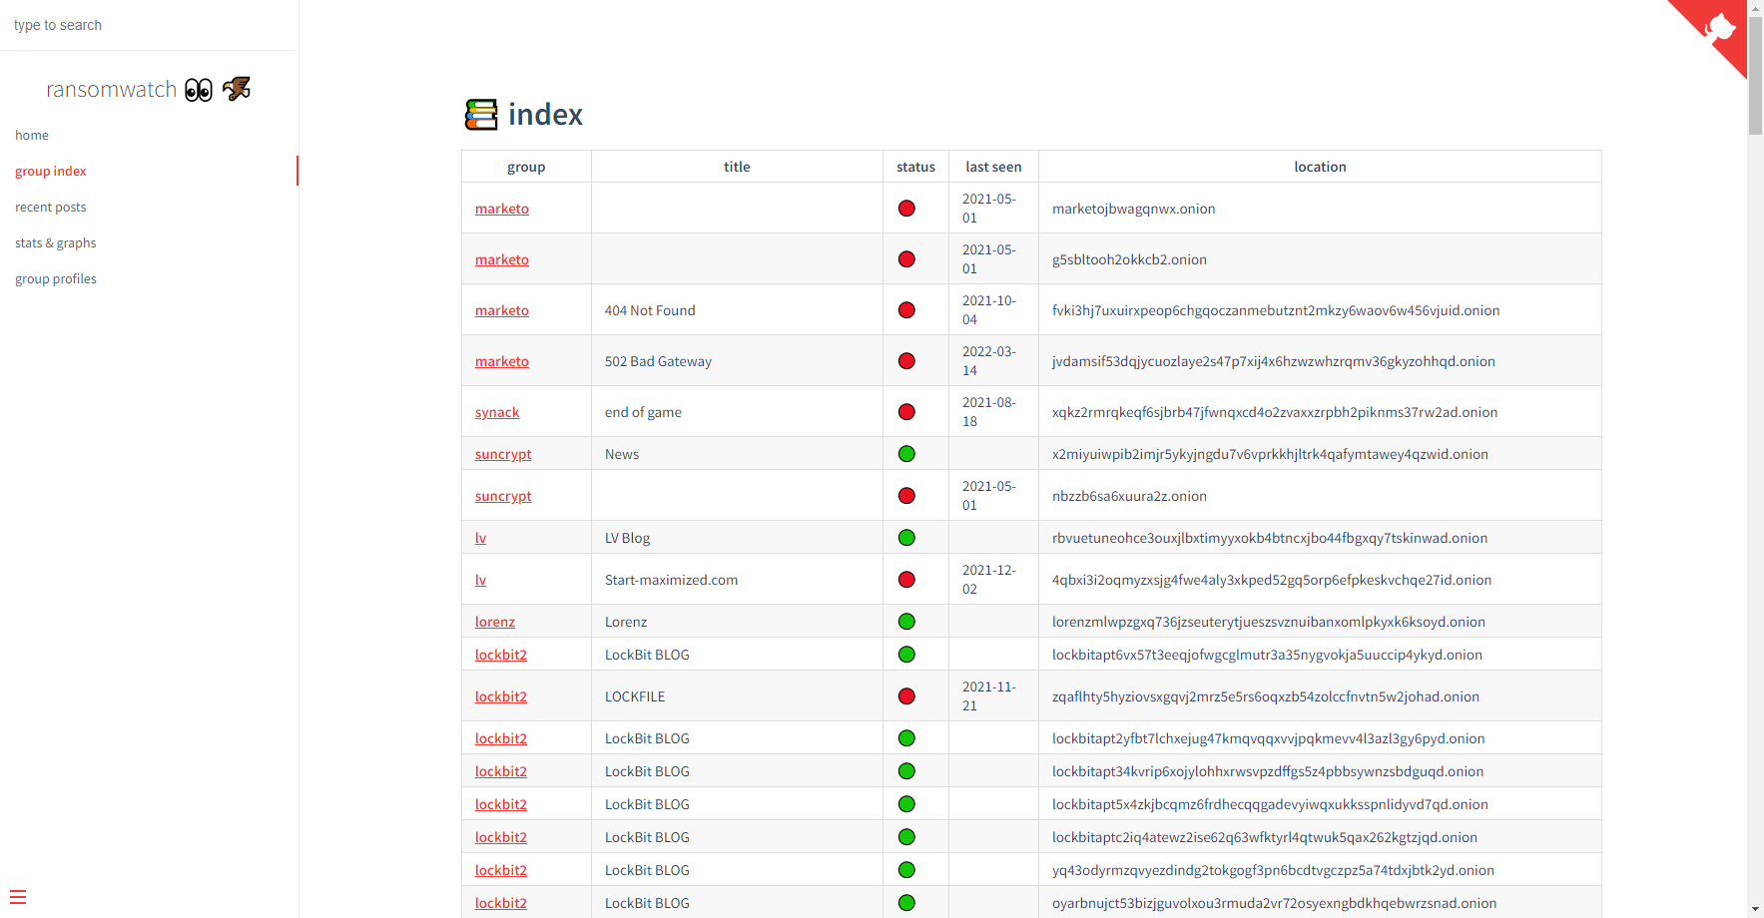Click the eyes emoji beside ransomwatch

click(x=199, y=90)
